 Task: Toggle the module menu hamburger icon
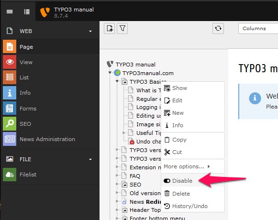pos(10,11)
